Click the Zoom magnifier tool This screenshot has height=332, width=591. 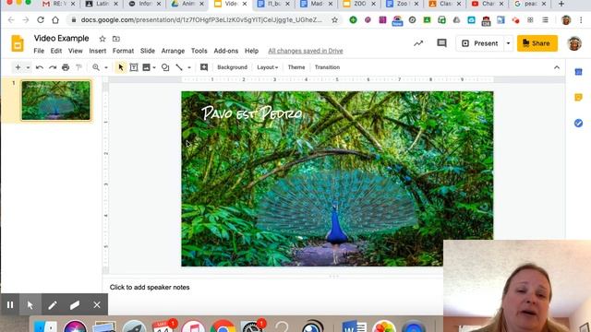coord(96,67)
